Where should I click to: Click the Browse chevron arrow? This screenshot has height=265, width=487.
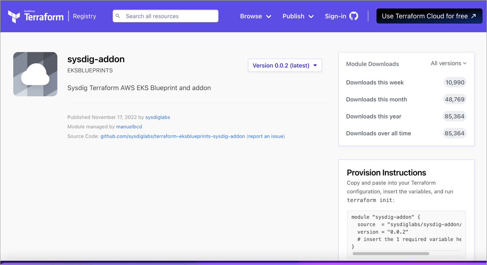pos(269,17)
